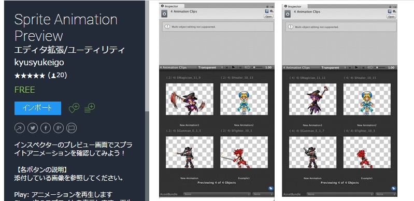This screenshot has width=414, height=201.
Task: Click the blue インポート button
Action: coord(38,108)
